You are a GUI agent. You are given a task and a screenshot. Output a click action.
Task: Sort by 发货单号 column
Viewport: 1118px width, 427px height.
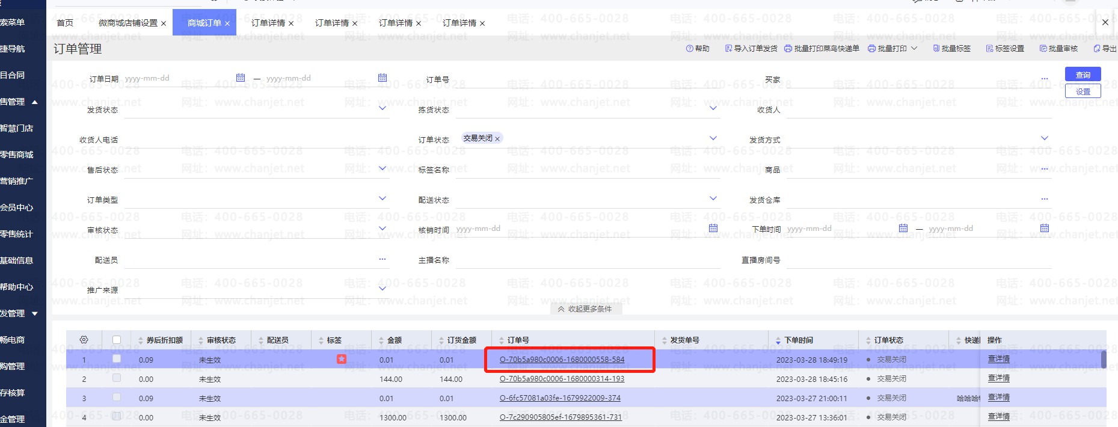(665, 340)
